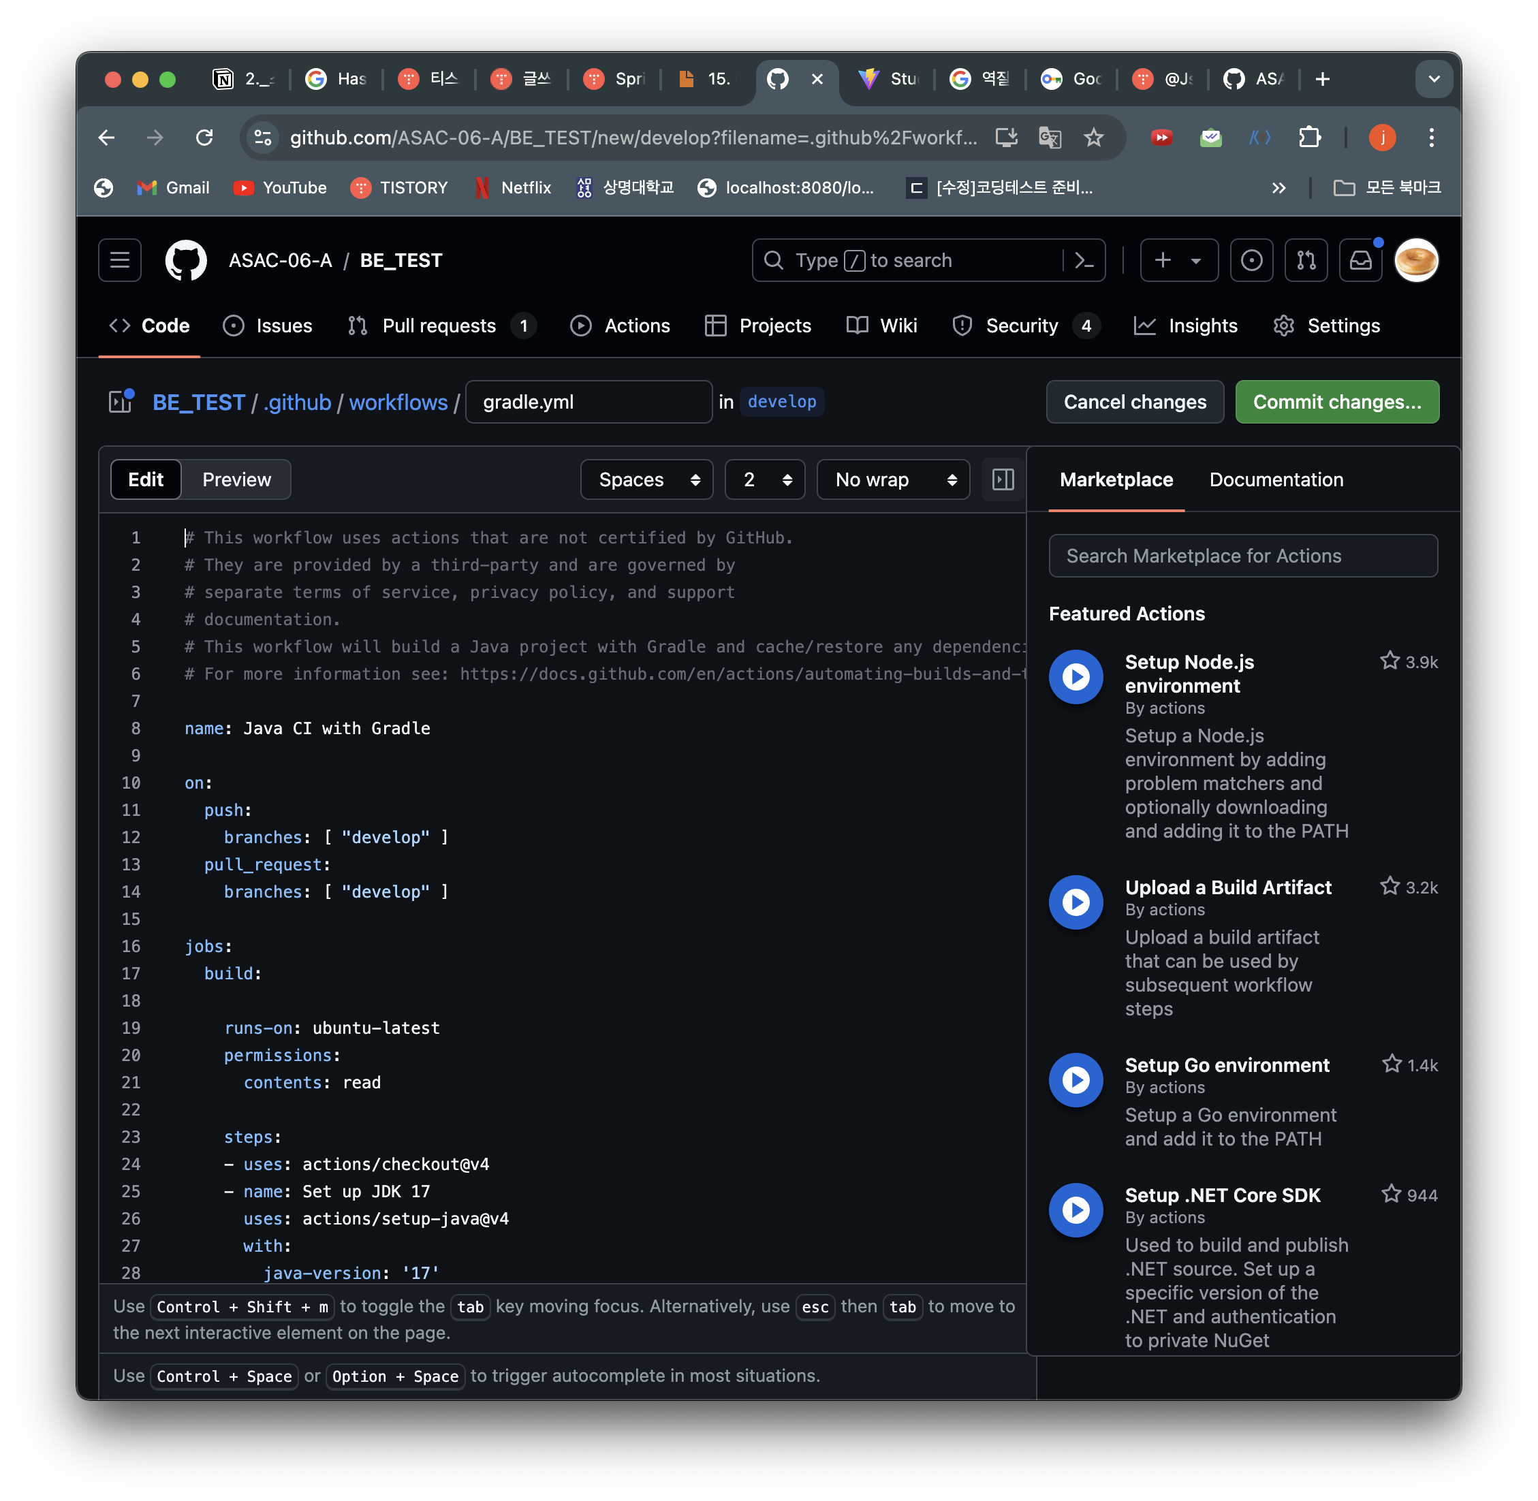The image size is (1538, 1501).
Task: Expand the Chrome tab search chevron
Action: tap(1434, 79)
